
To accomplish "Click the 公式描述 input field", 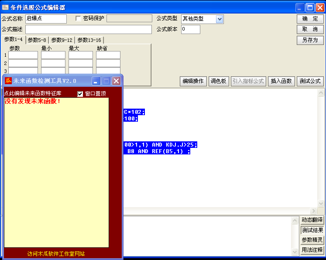I will pos(89,29).
